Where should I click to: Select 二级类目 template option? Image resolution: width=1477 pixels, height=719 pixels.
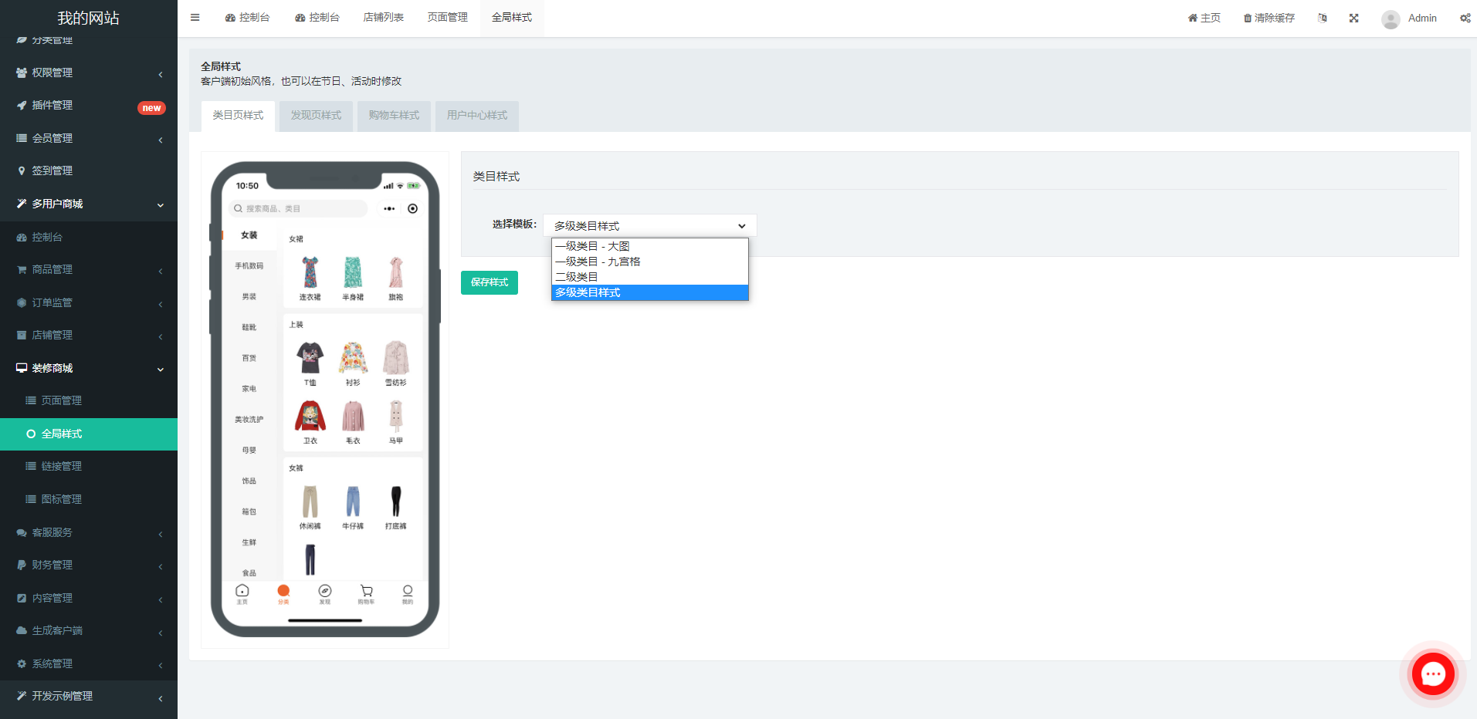pos(574,277)
